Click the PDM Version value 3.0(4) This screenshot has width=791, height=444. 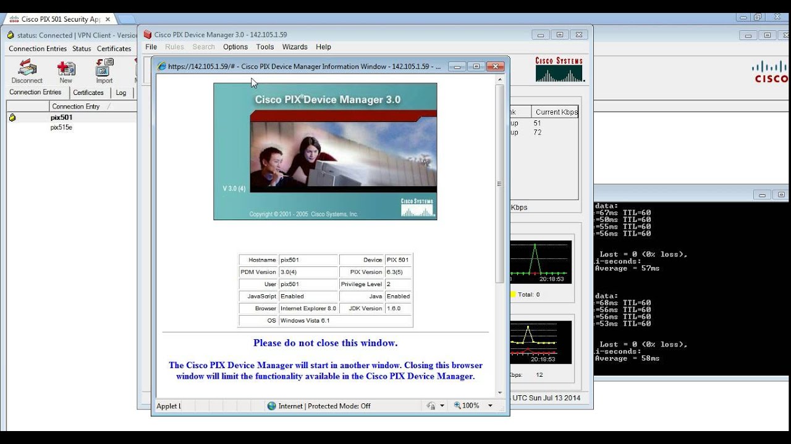[x=289, y=272]
